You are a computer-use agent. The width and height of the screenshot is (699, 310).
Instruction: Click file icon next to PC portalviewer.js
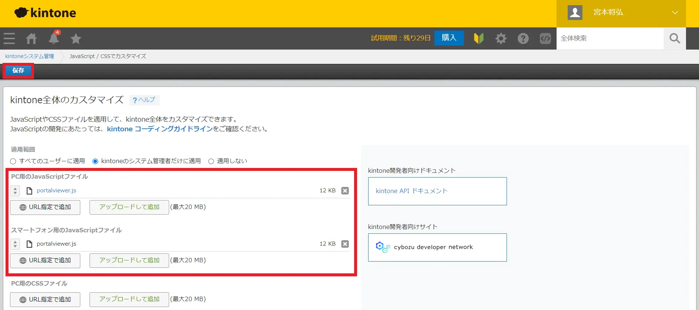[x=30, y=191]
